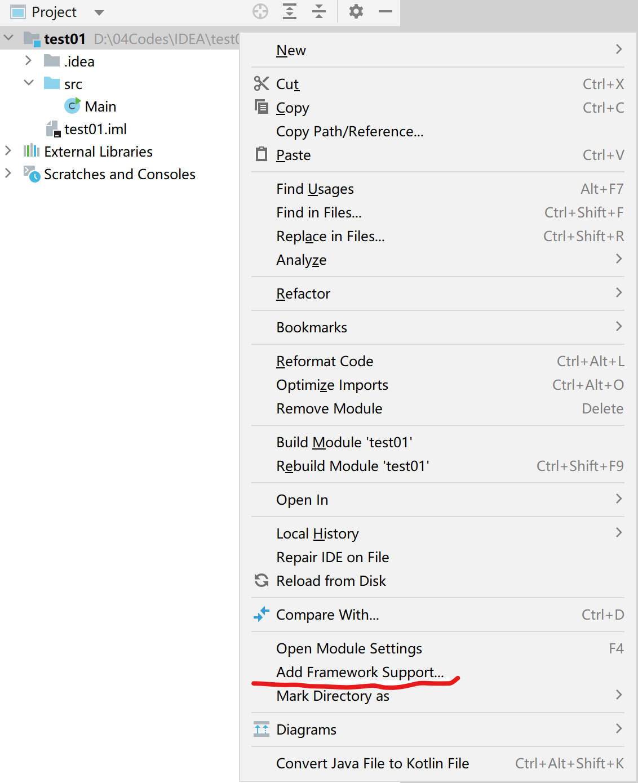
Task: Click the Main Java class icon
Action: pyautogui.click(x=72, y=106)
